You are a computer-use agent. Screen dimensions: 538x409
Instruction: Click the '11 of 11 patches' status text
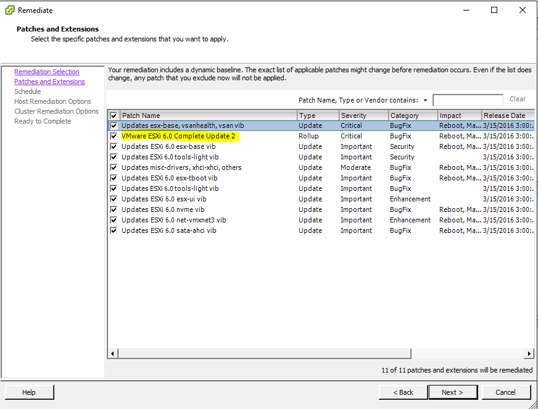click(x=457, y=370)
